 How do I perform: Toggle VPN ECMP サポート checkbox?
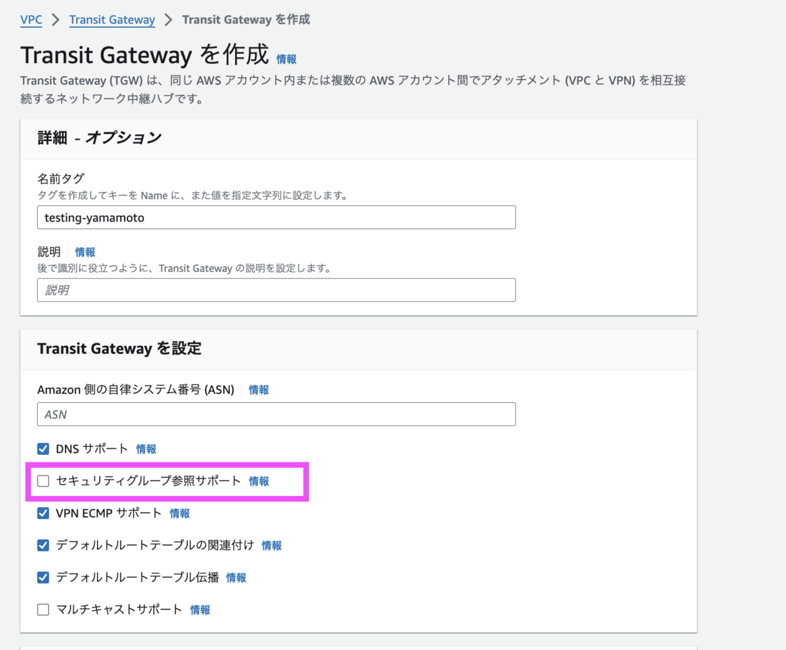[x=43, y=513]
